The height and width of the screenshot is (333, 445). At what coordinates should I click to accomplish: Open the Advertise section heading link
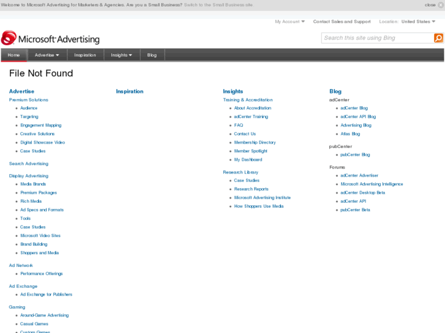(21, 91)
